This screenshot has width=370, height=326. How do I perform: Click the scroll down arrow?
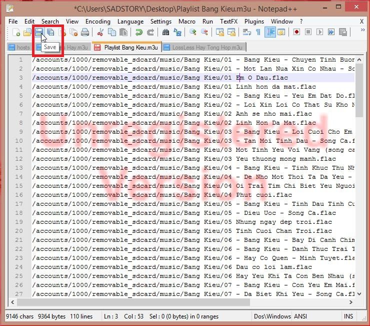[x=359, y=294]
